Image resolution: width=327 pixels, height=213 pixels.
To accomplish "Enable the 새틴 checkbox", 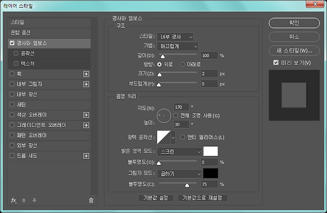I will tap(12, 105).
